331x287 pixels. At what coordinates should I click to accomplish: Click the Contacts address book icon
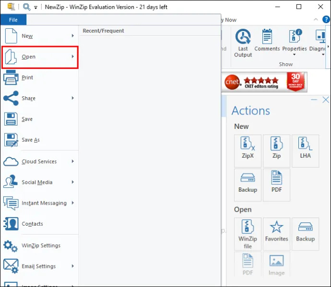[x=11, y=224]
